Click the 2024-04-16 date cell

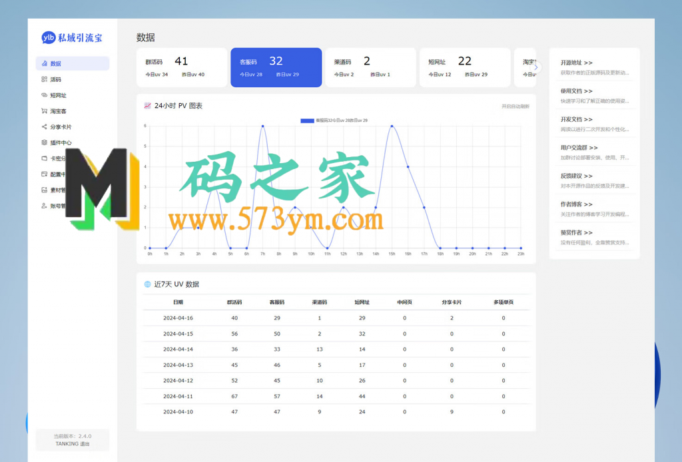tap(178, 318)
